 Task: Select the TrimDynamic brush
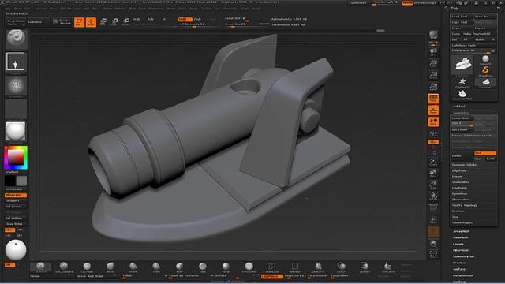(249, 267)
